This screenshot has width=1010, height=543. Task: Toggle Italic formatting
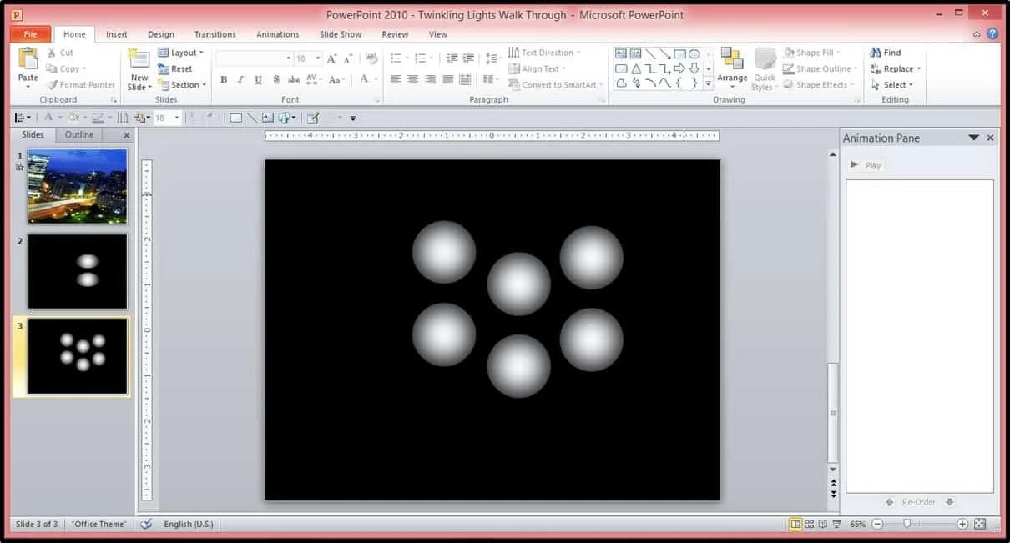pyautogui.click(x=240, y=80)
